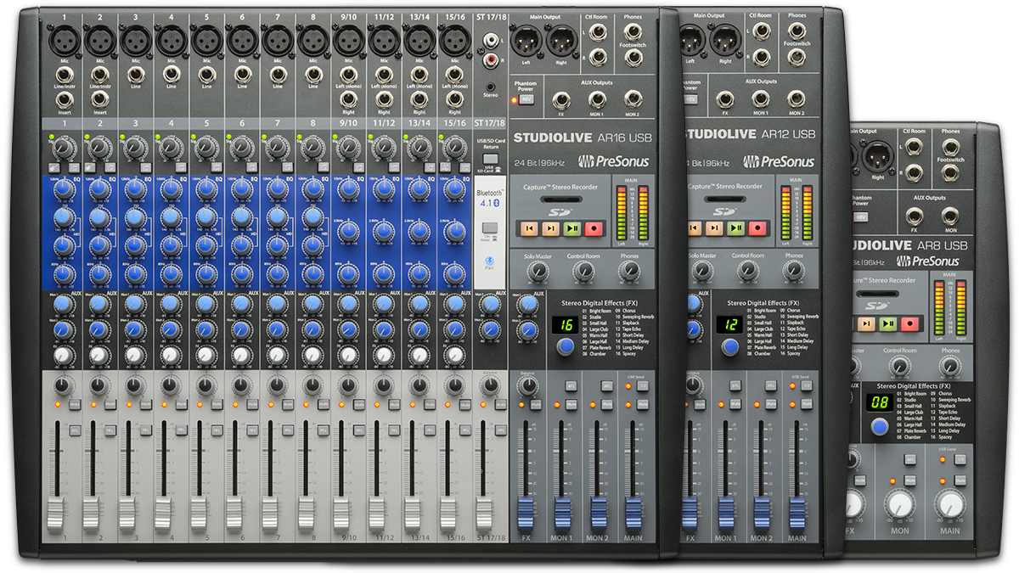The image size is (1019, 573).
Task: Click the AR8 FX preset display showing 08
Action: point(880,403)
